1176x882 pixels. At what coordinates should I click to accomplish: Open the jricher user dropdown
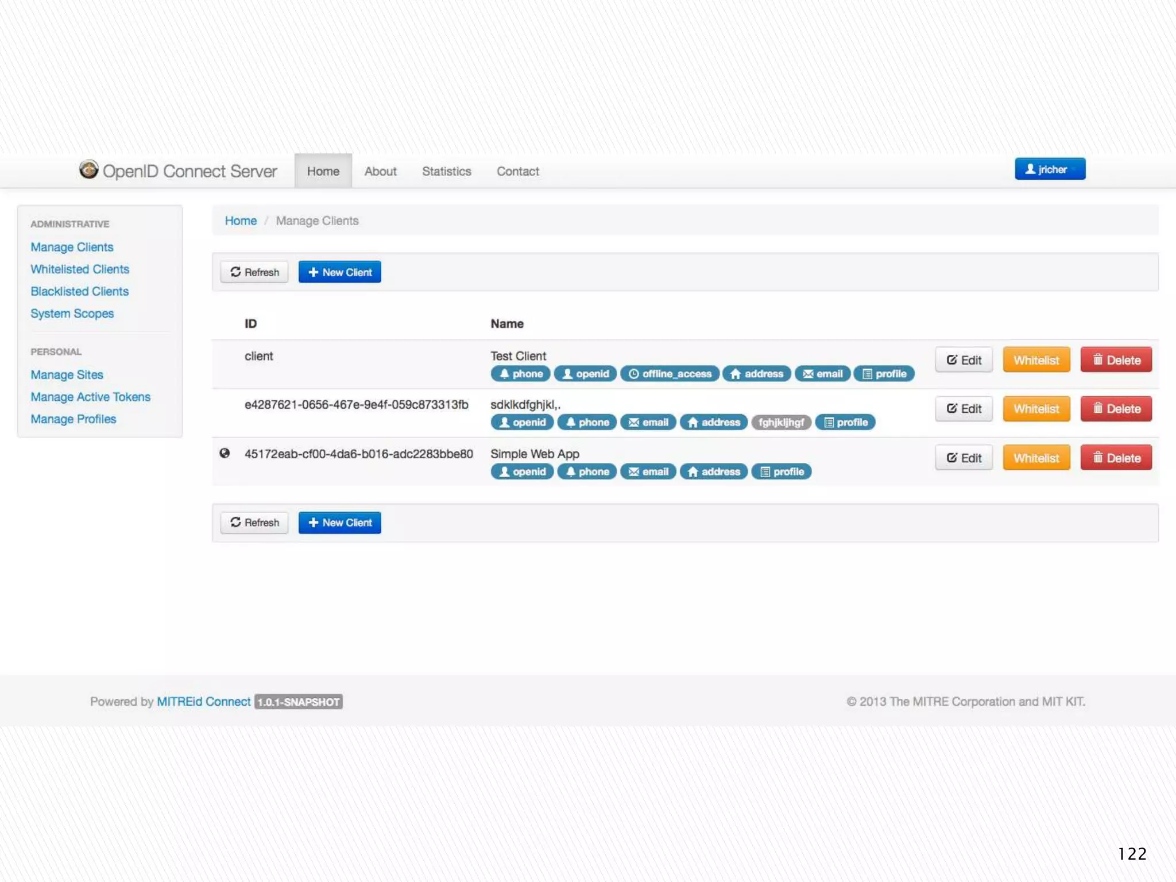(x=1049, y=169)
